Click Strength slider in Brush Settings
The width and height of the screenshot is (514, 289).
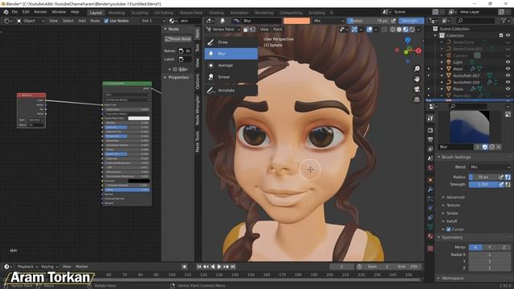point(483,185)
